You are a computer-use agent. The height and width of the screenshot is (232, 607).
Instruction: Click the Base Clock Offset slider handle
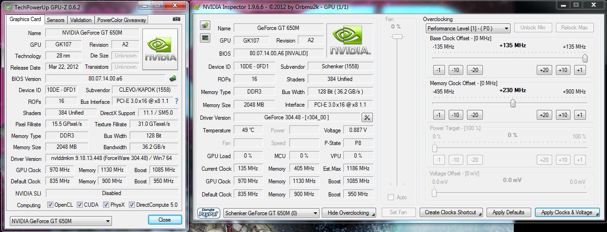point(585,58)
